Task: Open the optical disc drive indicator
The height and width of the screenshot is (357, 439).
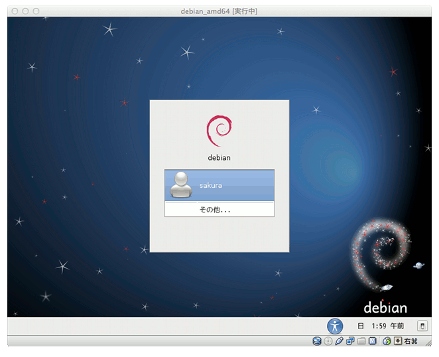Action: 328,341
